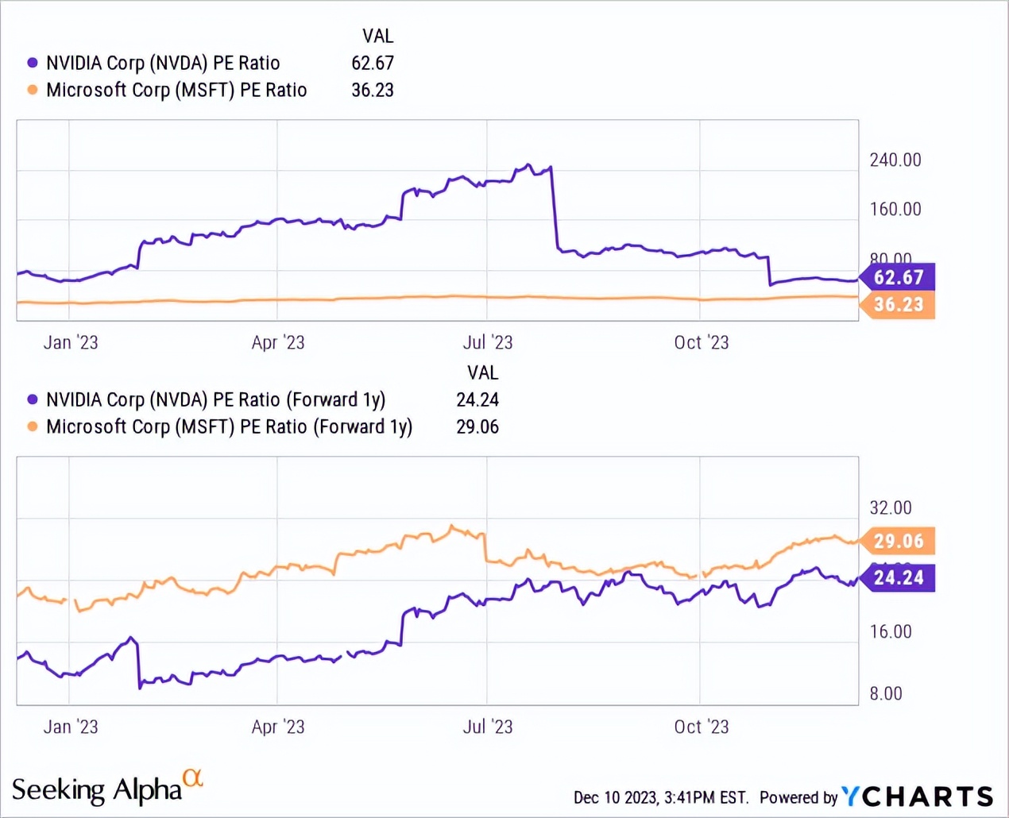The height and width of the screenshot is (818, 1009).
Task: Click the 240.00 y-axis label
Action: [x=895, y=160]
